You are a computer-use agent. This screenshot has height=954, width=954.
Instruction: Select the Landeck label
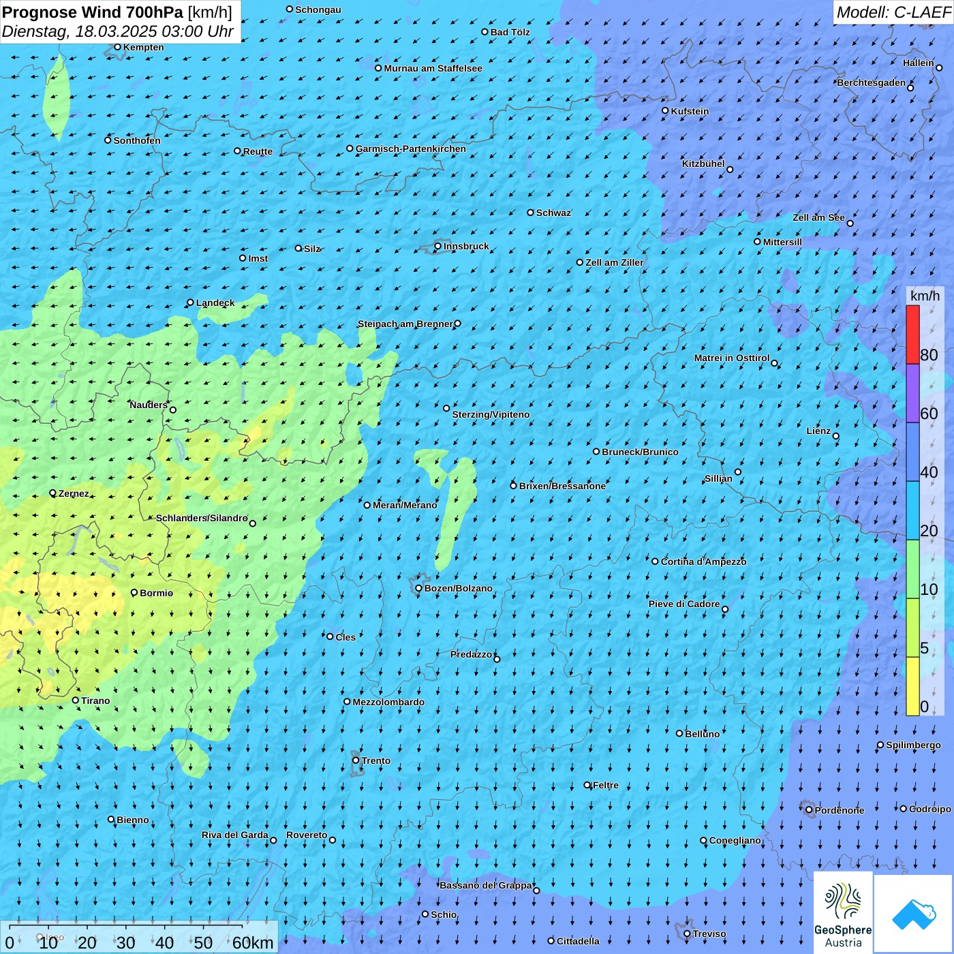pos(215,303)
